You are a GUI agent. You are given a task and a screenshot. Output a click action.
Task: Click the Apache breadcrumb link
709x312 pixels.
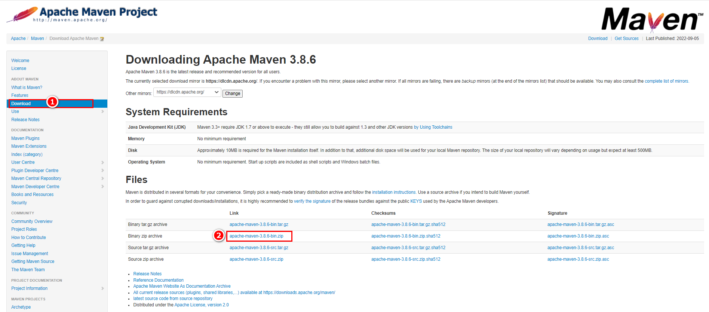coord(18,39)
